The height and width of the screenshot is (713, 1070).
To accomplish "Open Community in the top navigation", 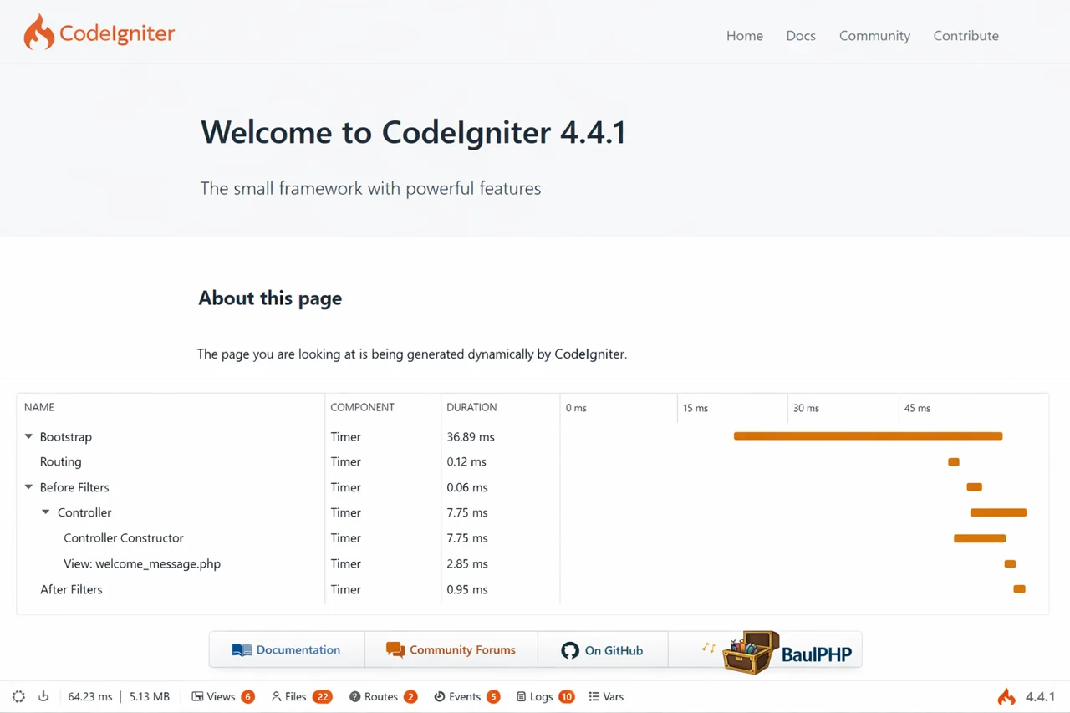I will 874,36.
